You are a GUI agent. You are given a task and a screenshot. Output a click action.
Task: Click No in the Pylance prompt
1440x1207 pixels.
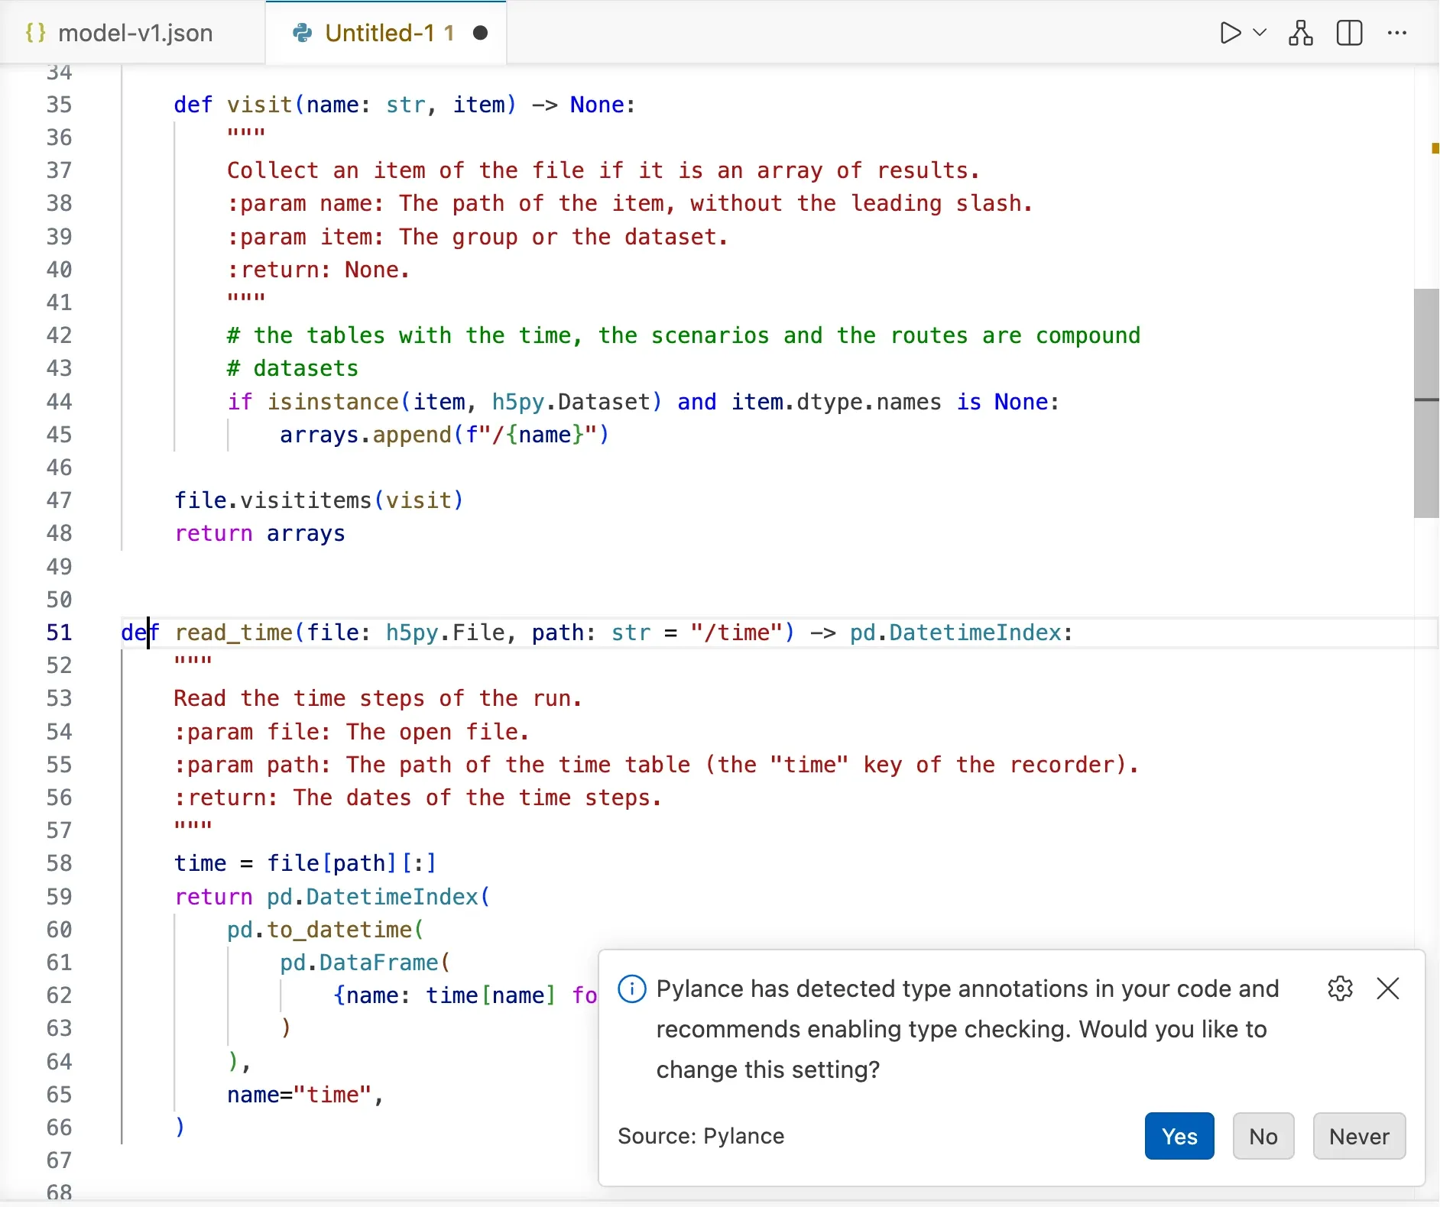point(1263,1136)
